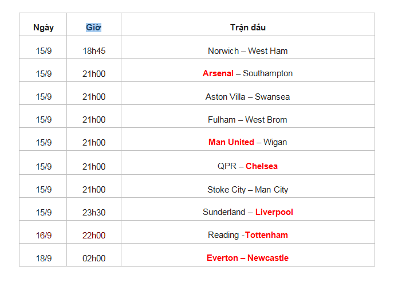Click the 18/9 date cell
Viewport: 394px width, 282px height.
[44, 258]
